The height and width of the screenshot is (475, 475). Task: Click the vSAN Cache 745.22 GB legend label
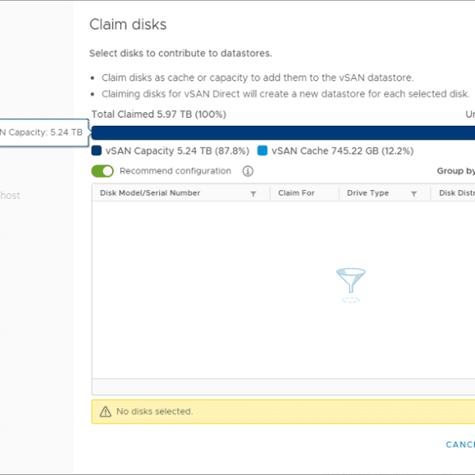pyautogui.click(x=343, y=151)
